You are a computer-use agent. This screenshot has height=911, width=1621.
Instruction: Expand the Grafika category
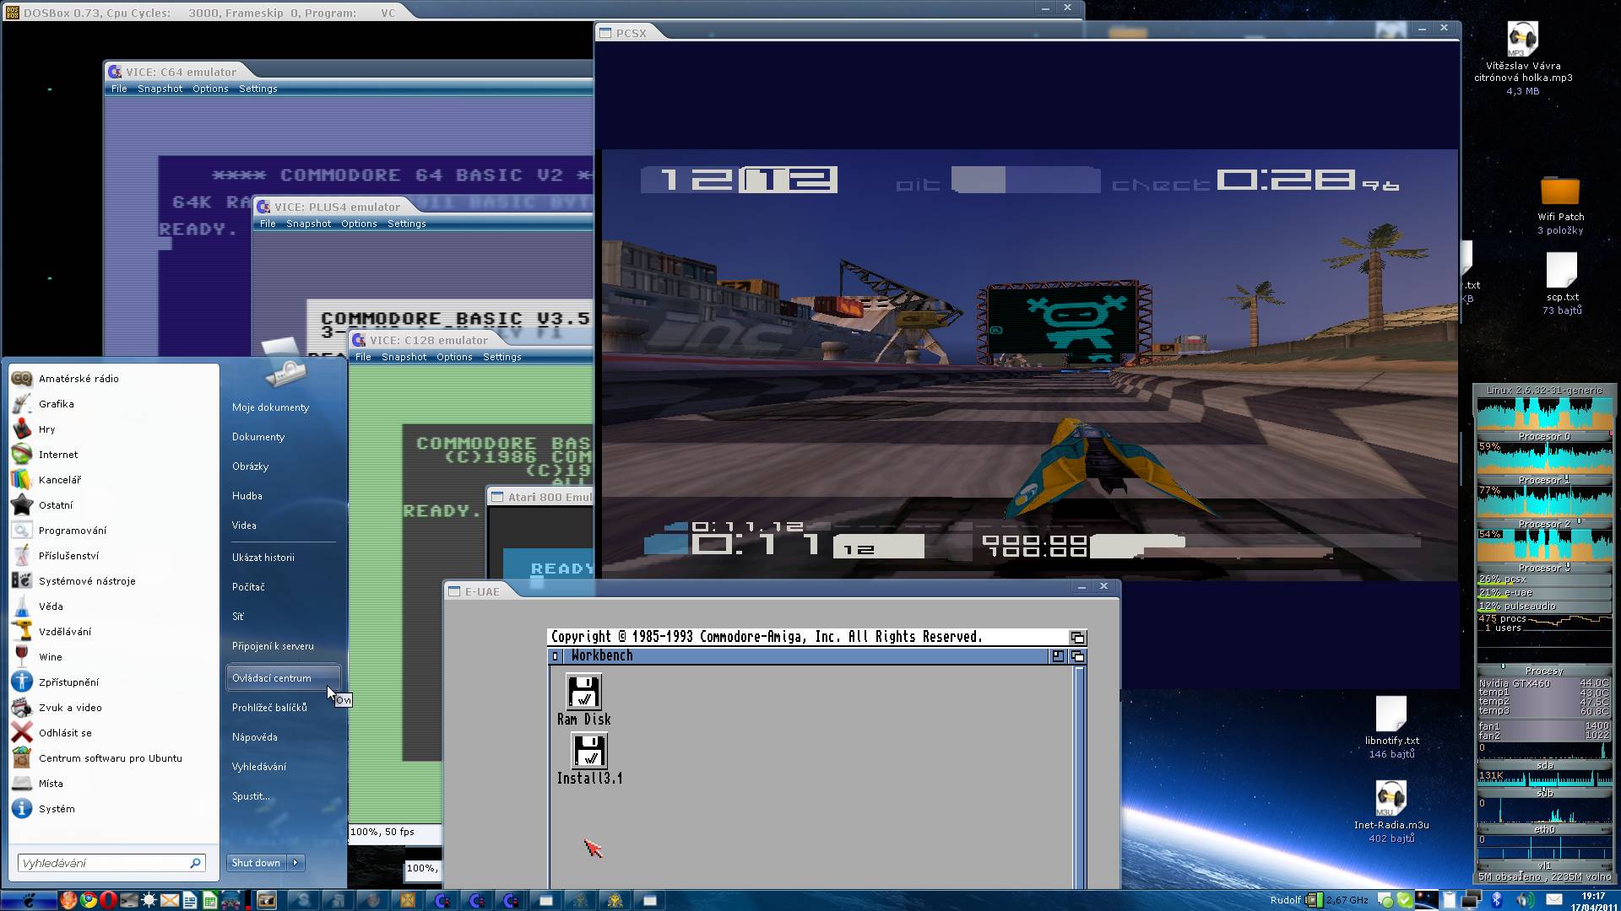click(114, 404)
